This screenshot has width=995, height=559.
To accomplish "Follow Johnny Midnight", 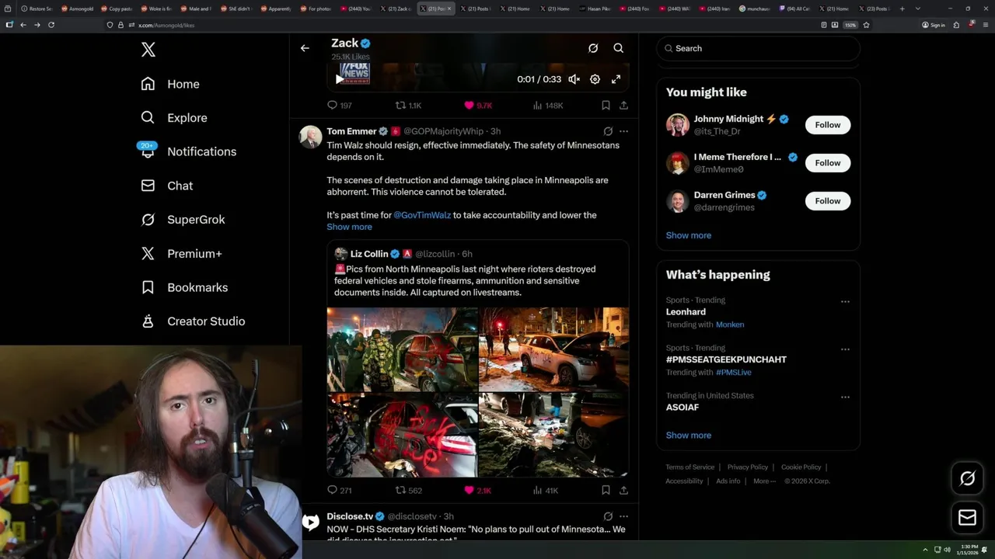I will (x=827, y=125).
